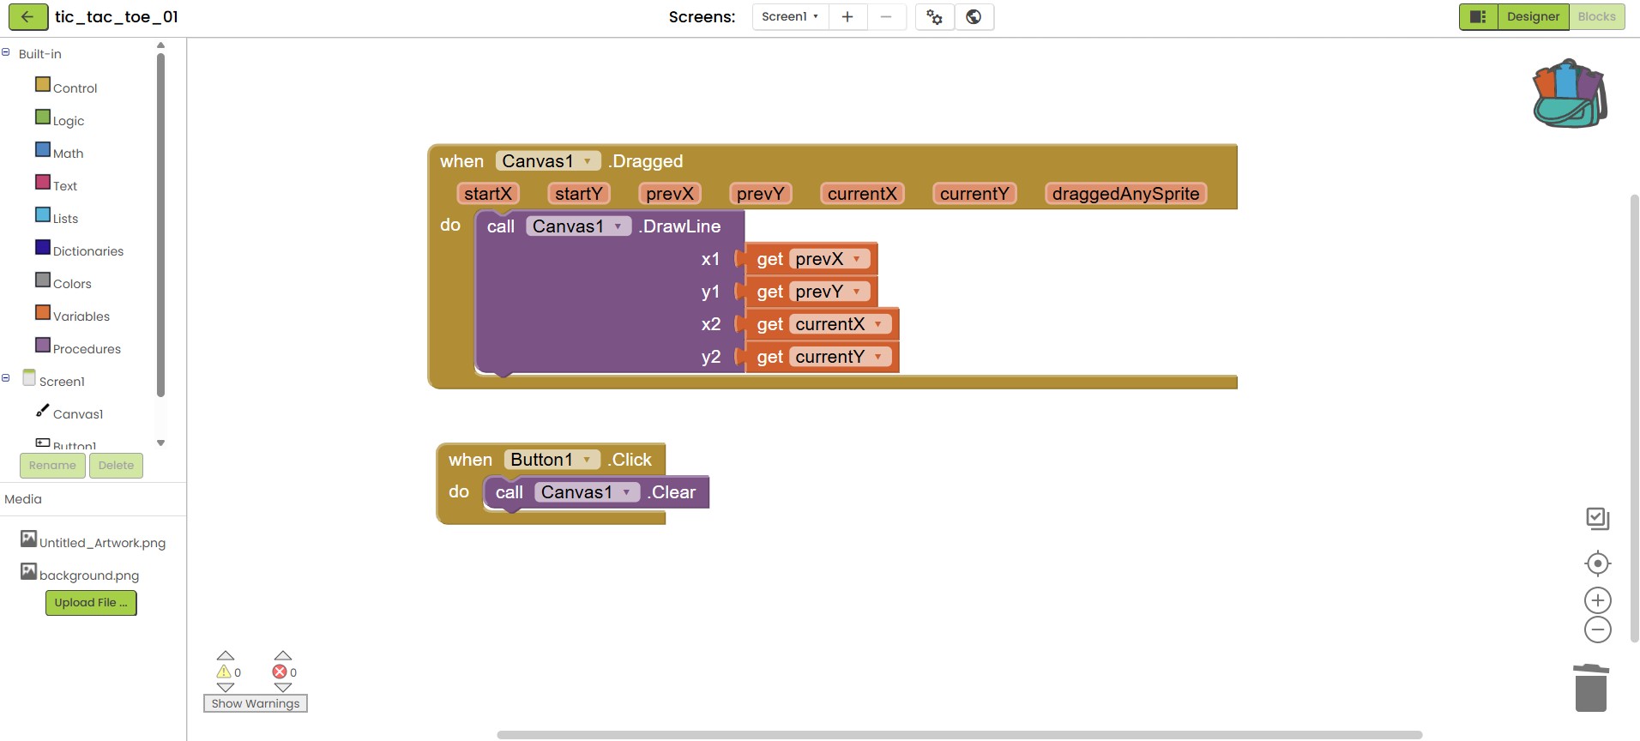
Task: Collapse the Screen1 tree node
Action: (x=6, y=378)
